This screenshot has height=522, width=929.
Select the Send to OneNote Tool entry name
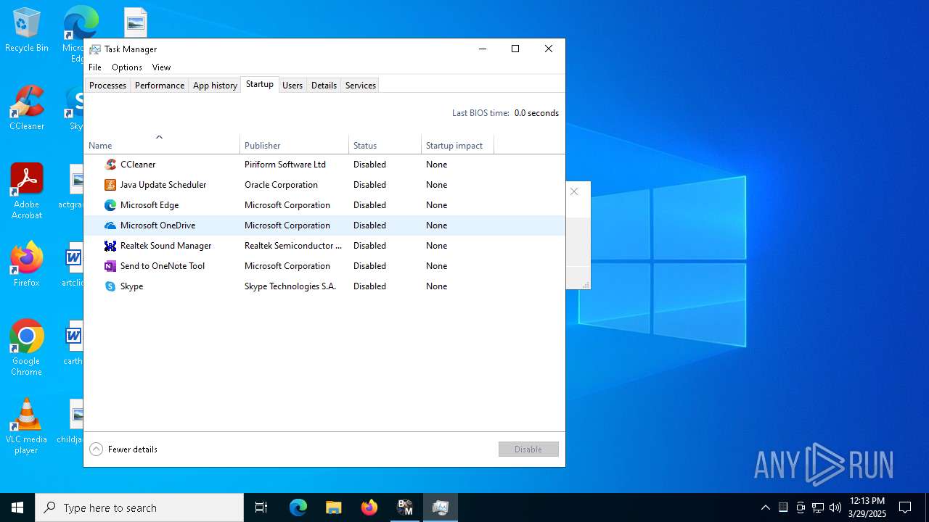pyautogui.click(x=163, y=266)
